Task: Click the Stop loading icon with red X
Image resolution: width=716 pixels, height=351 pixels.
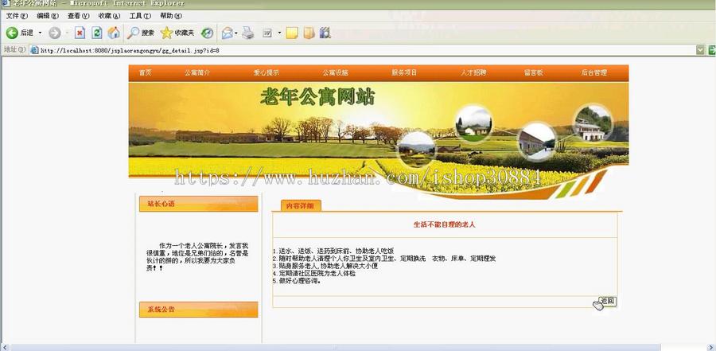Action: click(x=80, y=33)
